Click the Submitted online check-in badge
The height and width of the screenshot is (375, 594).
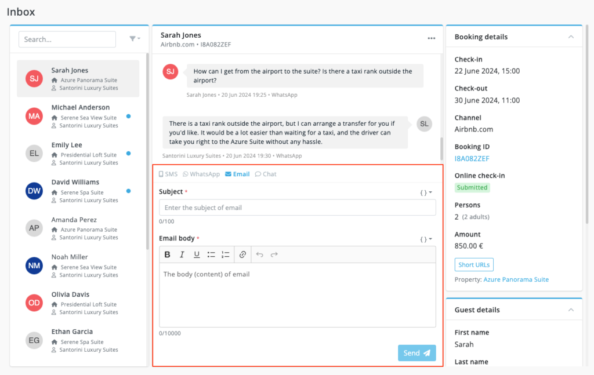click(472, 188)
